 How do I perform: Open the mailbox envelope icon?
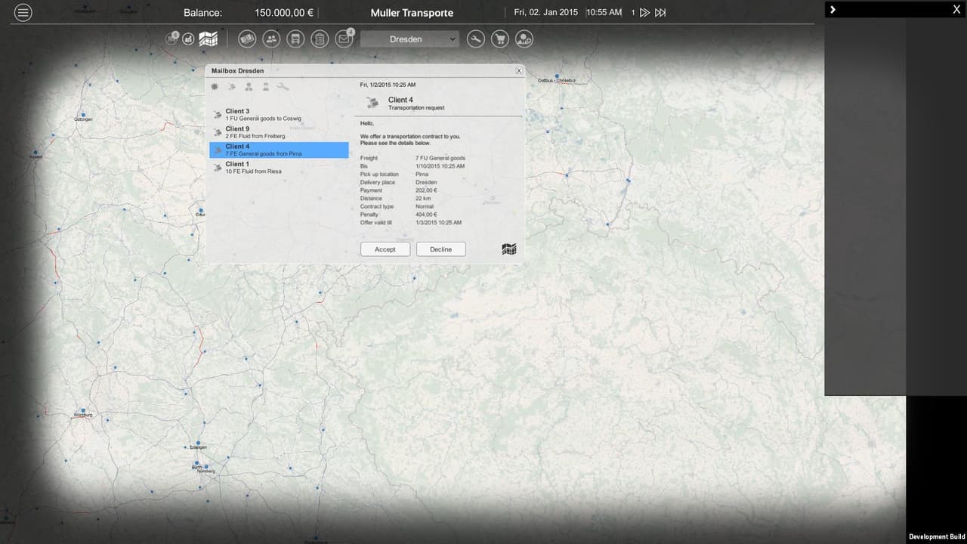[x=344, y=39]
